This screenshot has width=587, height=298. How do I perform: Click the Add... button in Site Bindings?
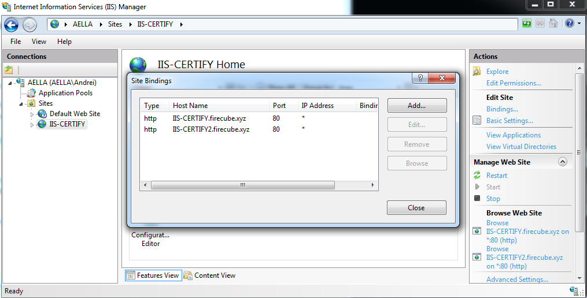(x=417, y=106)
